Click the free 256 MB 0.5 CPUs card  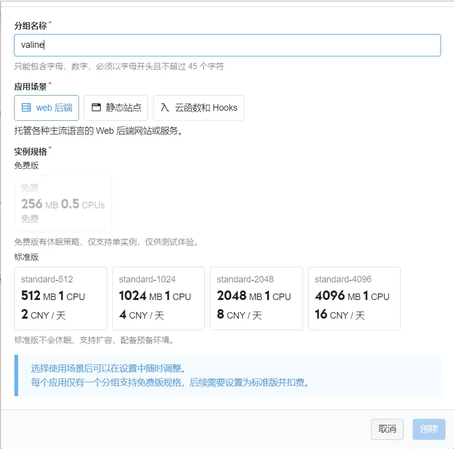click(63, 203)
